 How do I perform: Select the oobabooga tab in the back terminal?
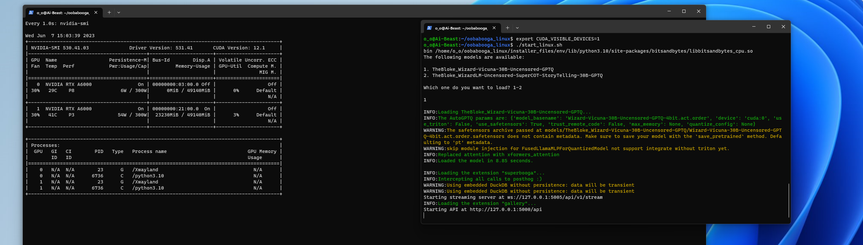64,13
